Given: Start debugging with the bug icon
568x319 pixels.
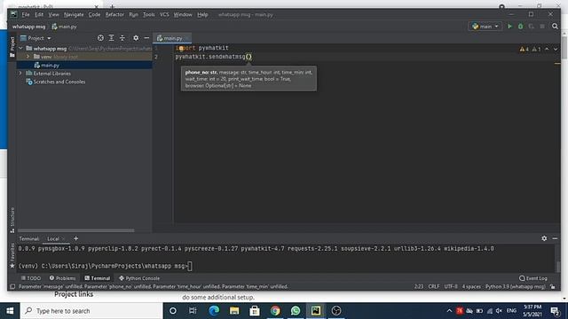Looking at the screenshot, I should (521, 27).
